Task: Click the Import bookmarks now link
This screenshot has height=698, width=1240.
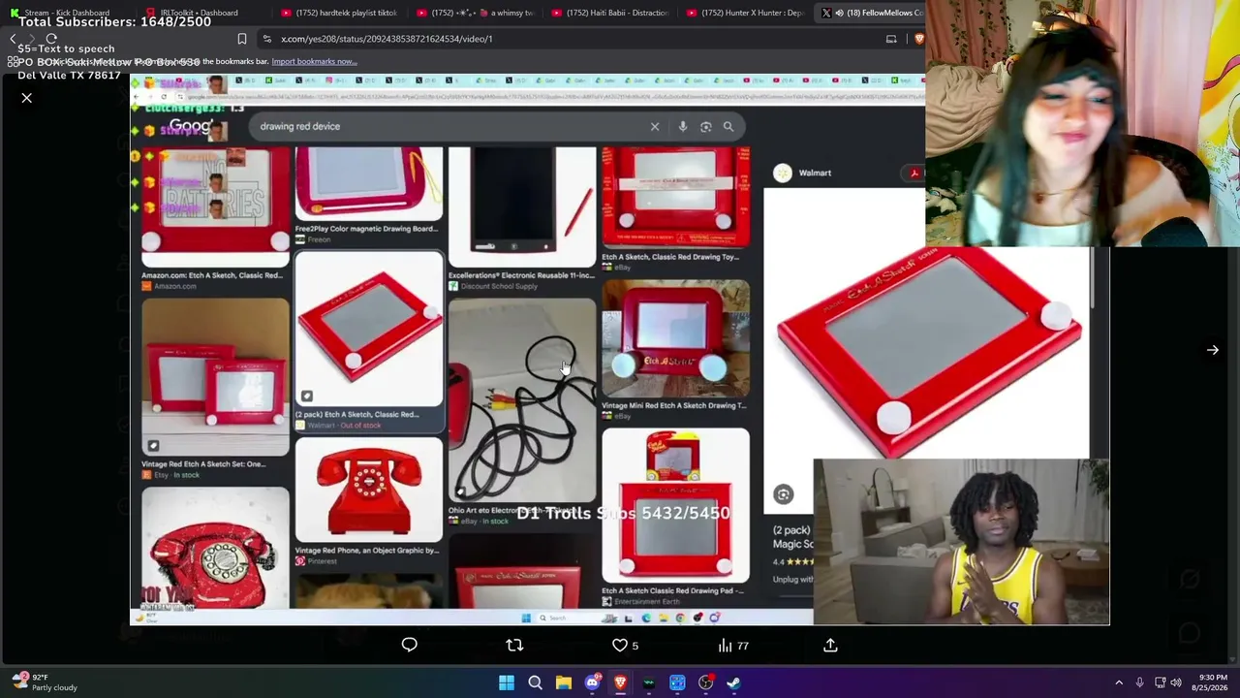Action: [x=314, y=61]
